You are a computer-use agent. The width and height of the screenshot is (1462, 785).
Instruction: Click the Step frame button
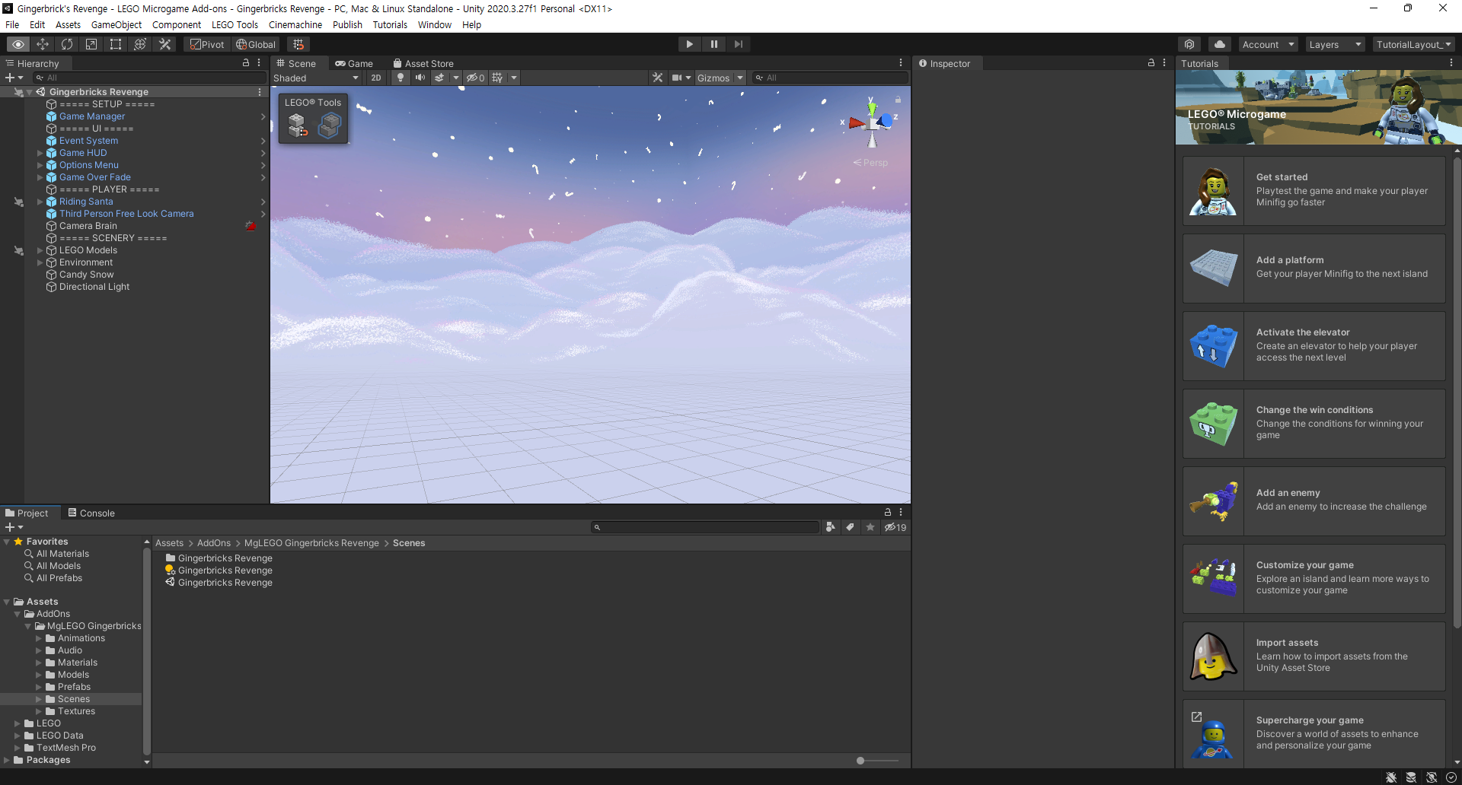coord(739,44)
